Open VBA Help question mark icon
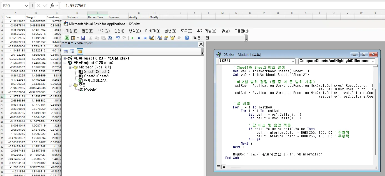 (x=187, y=38)
